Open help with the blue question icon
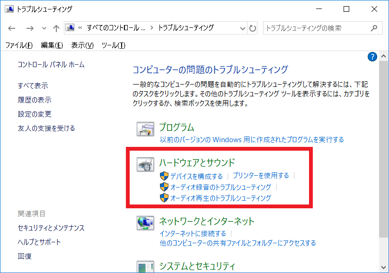This screenshot has height=273, width=389. coord(372,57)
